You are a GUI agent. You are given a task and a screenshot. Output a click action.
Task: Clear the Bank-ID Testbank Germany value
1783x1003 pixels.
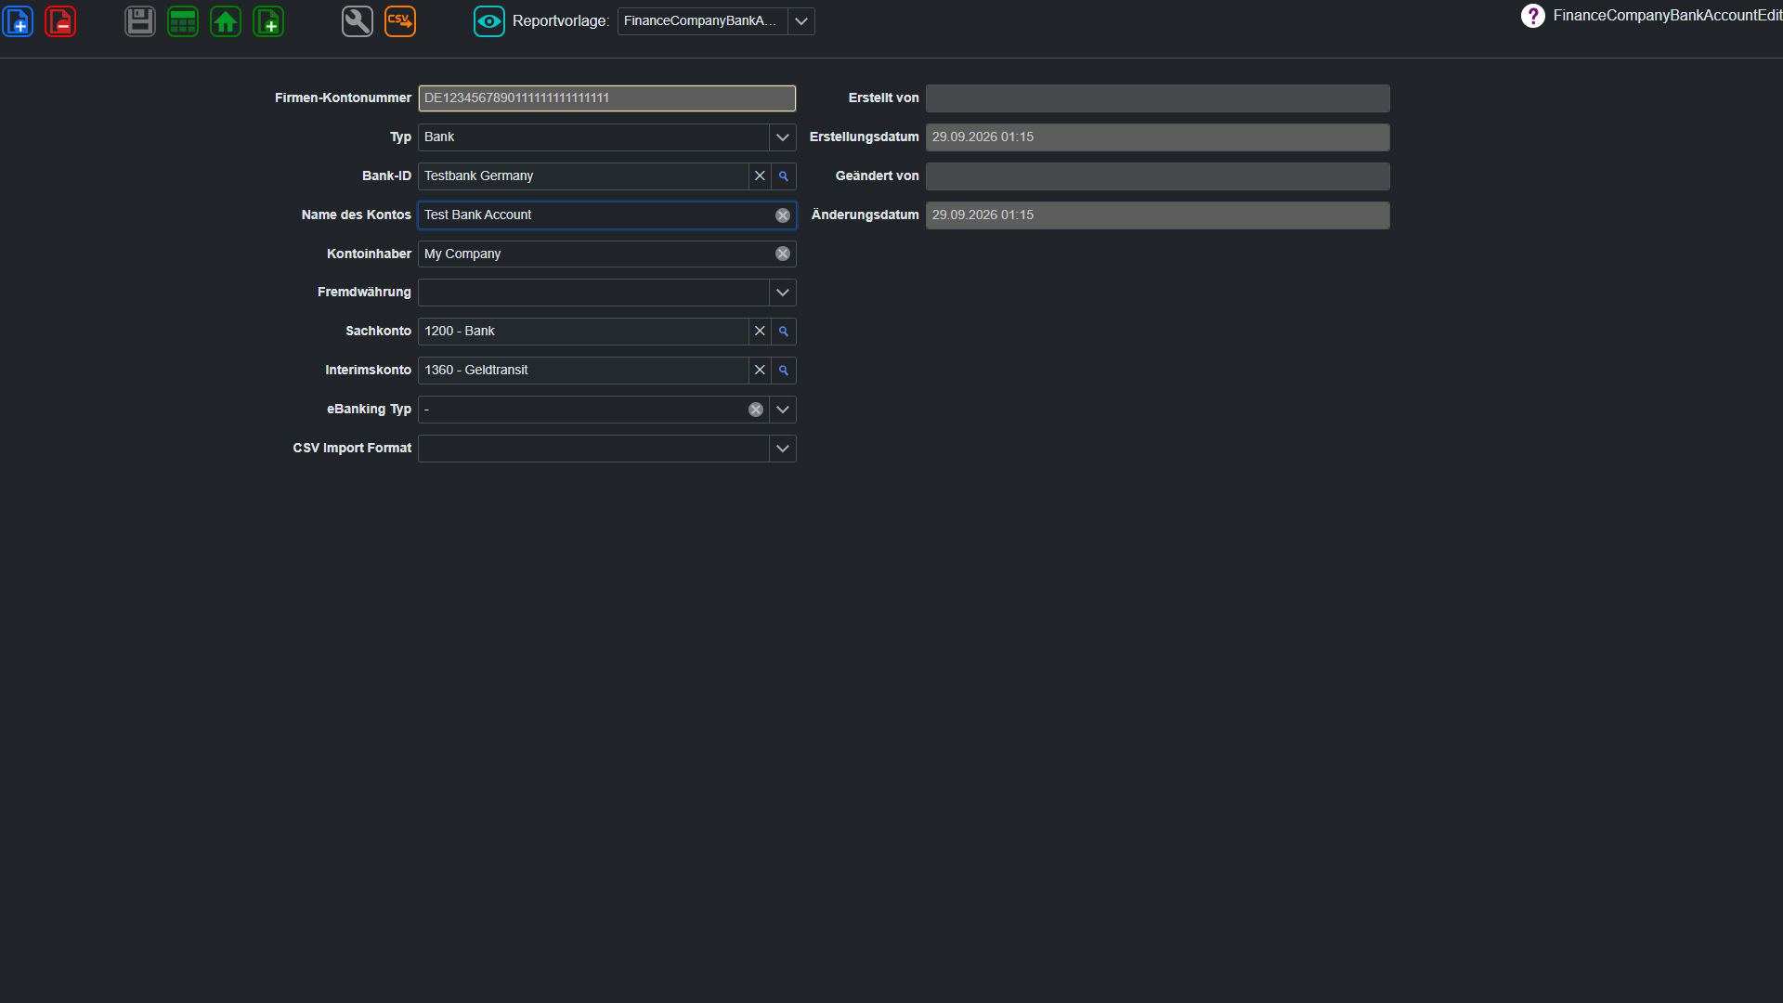(760, 176)
